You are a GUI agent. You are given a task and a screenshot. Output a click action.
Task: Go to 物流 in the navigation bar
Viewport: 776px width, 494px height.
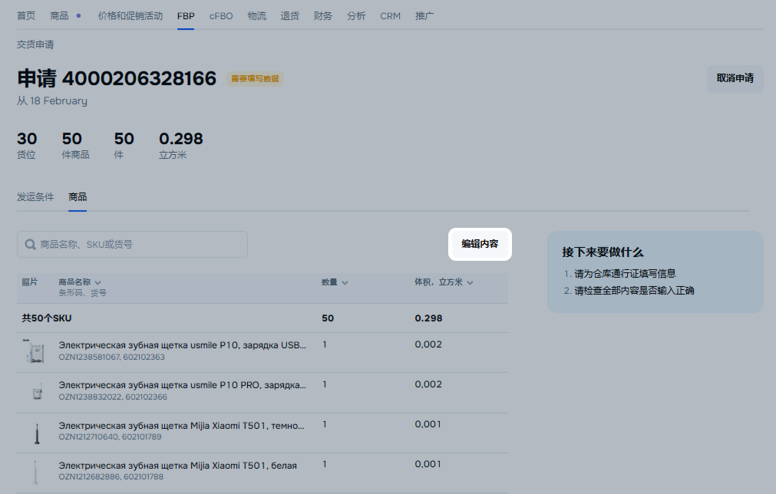coord(257,16)
